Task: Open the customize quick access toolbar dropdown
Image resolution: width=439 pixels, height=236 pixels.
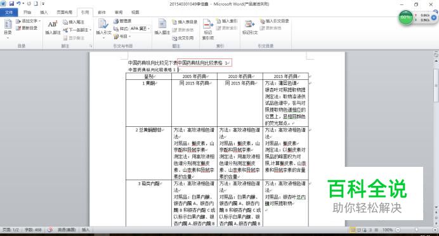Action: coord(43,4)
